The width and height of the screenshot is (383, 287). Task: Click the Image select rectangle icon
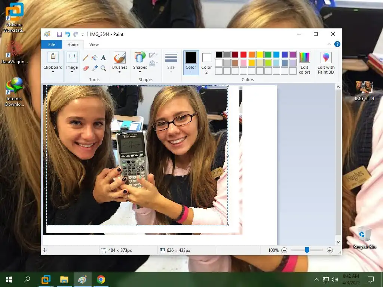pyautogui.click(x=72, y=57)
